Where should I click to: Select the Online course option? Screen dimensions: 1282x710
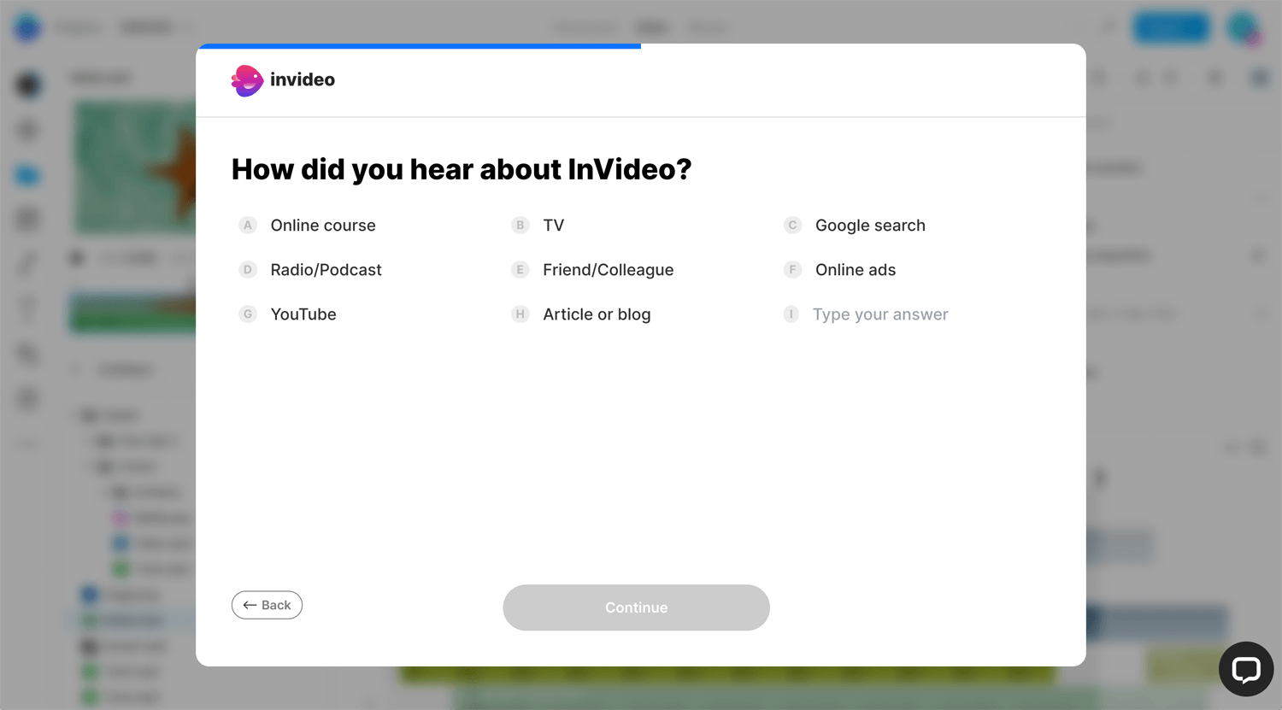308,226
